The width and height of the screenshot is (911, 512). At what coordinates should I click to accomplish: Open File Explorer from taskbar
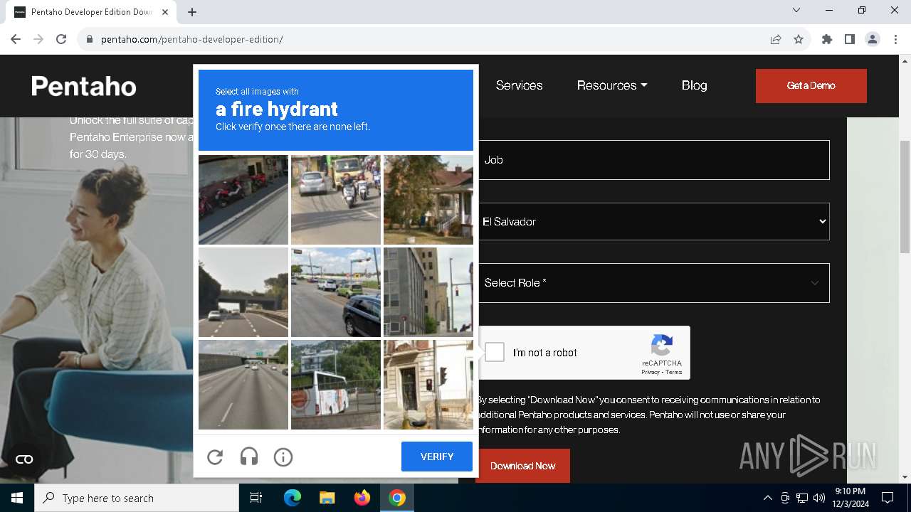(x=327, y=498)
